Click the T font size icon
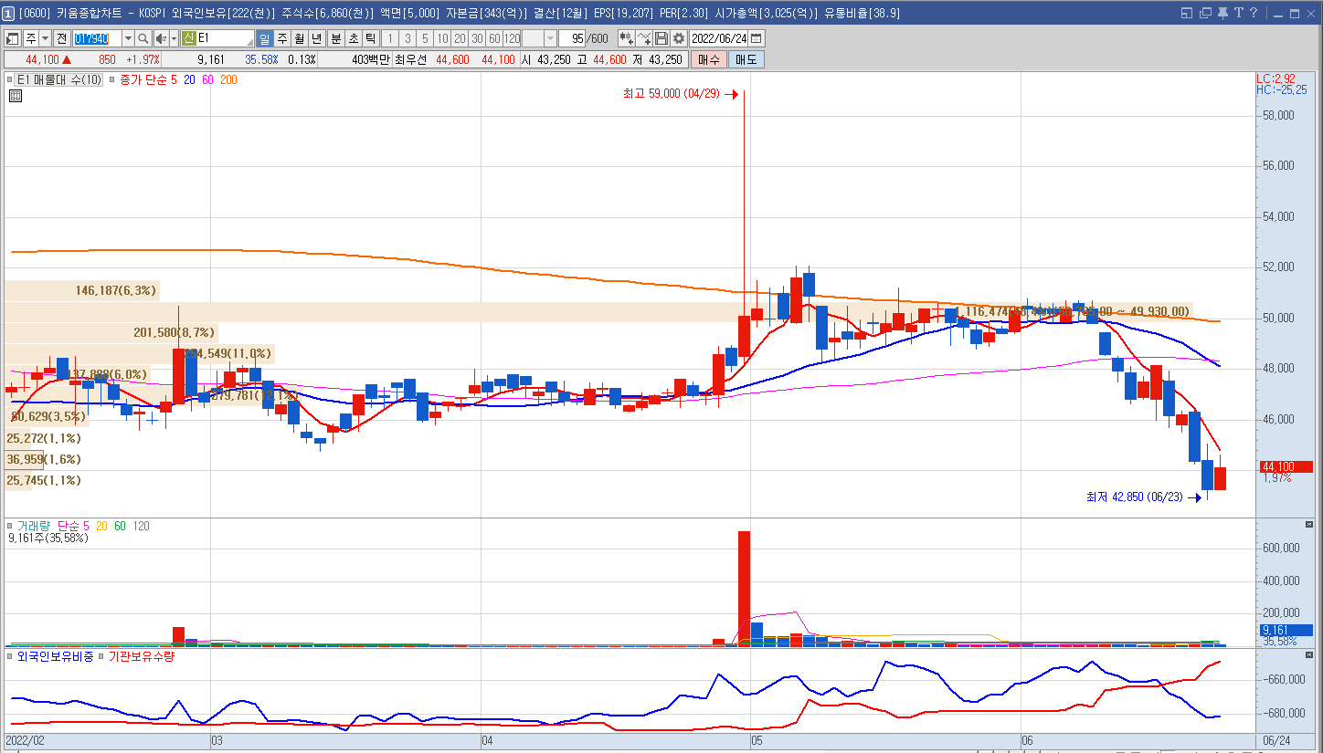The height and width of the screenshot is (753, 1323). 1239,13
